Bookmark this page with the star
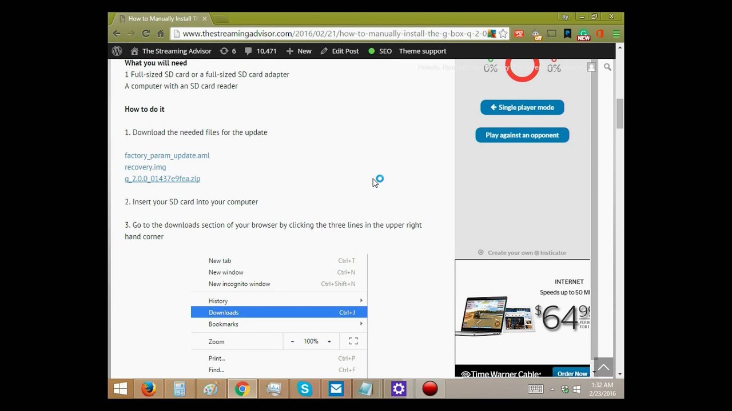 click(x=503, y=34)
